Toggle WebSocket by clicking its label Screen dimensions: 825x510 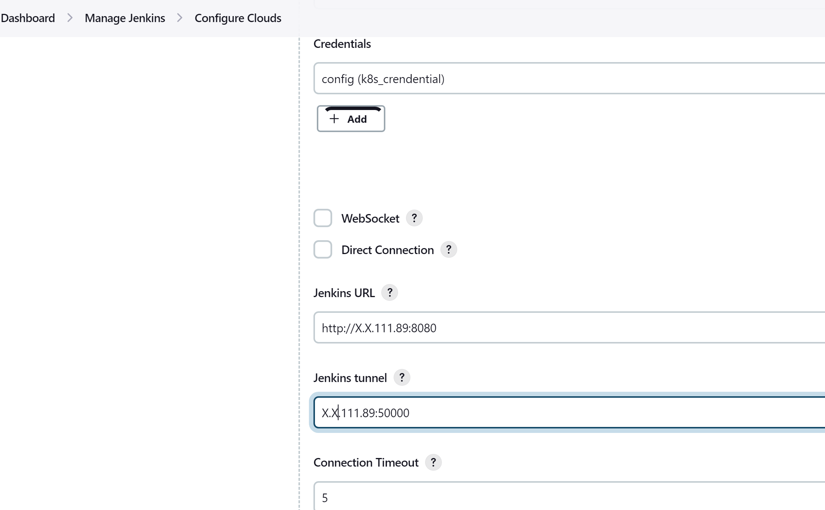[369, 218]
